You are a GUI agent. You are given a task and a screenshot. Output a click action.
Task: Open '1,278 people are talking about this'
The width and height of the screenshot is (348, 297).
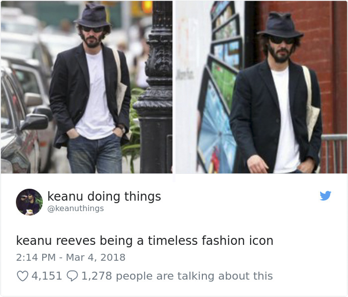coord(177,276)
